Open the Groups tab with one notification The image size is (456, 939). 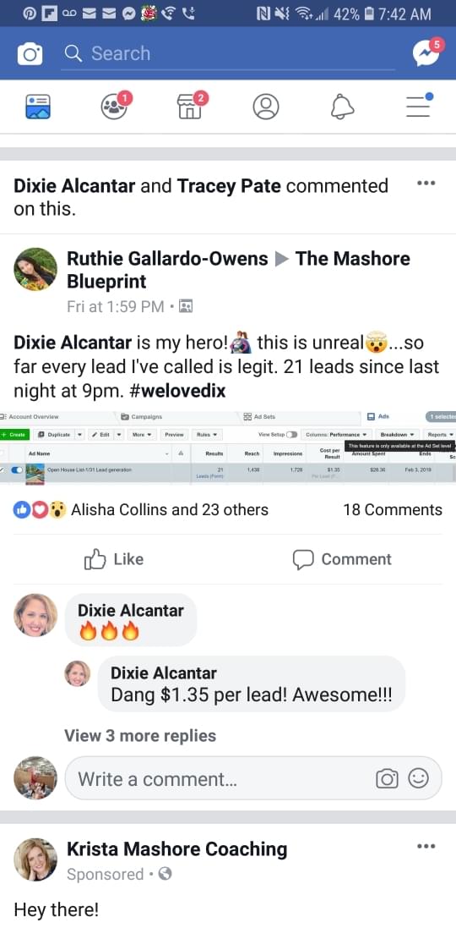coord(115,106)
